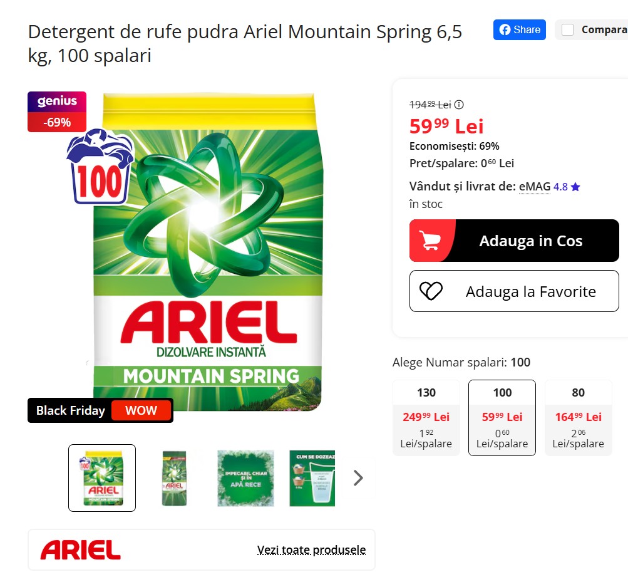Click the Ariel brand logo

click(81, 550)
